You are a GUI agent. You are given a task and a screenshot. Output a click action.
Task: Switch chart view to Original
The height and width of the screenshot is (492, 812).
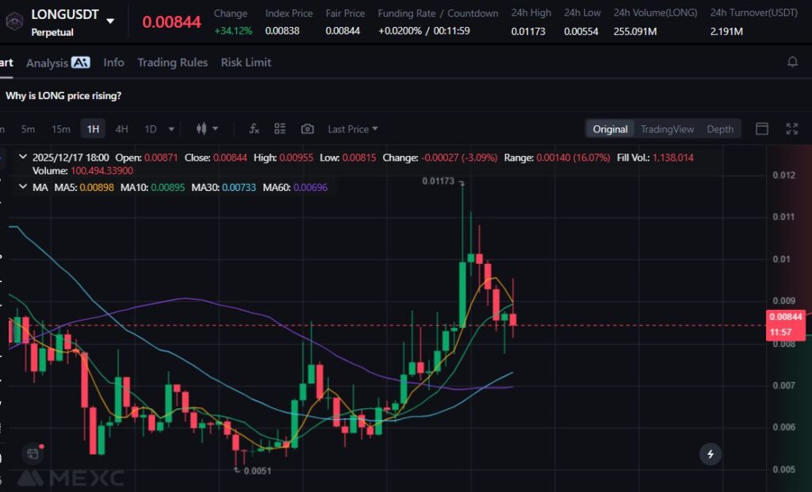click(x=610, y=129)
